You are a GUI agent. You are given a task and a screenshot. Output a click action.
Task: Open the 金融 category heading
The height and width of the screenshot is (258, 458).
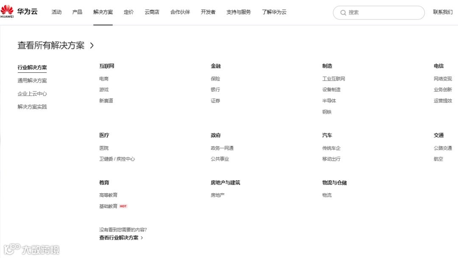pyautogui.click(x=215, y=66)
